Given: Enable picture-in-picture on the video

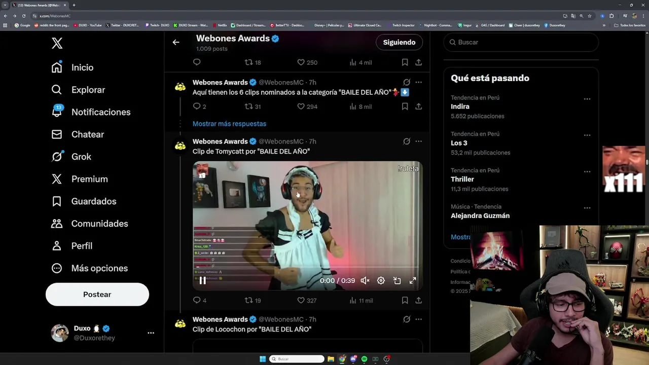Looking at the screenshot, I should (397, 280).
